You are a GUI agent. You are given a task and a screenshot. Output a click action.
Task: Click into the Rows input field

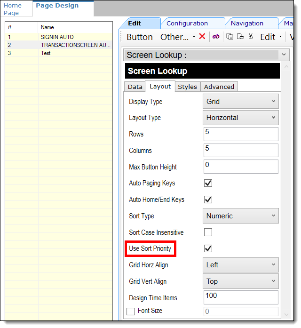(x=241, y=134)
